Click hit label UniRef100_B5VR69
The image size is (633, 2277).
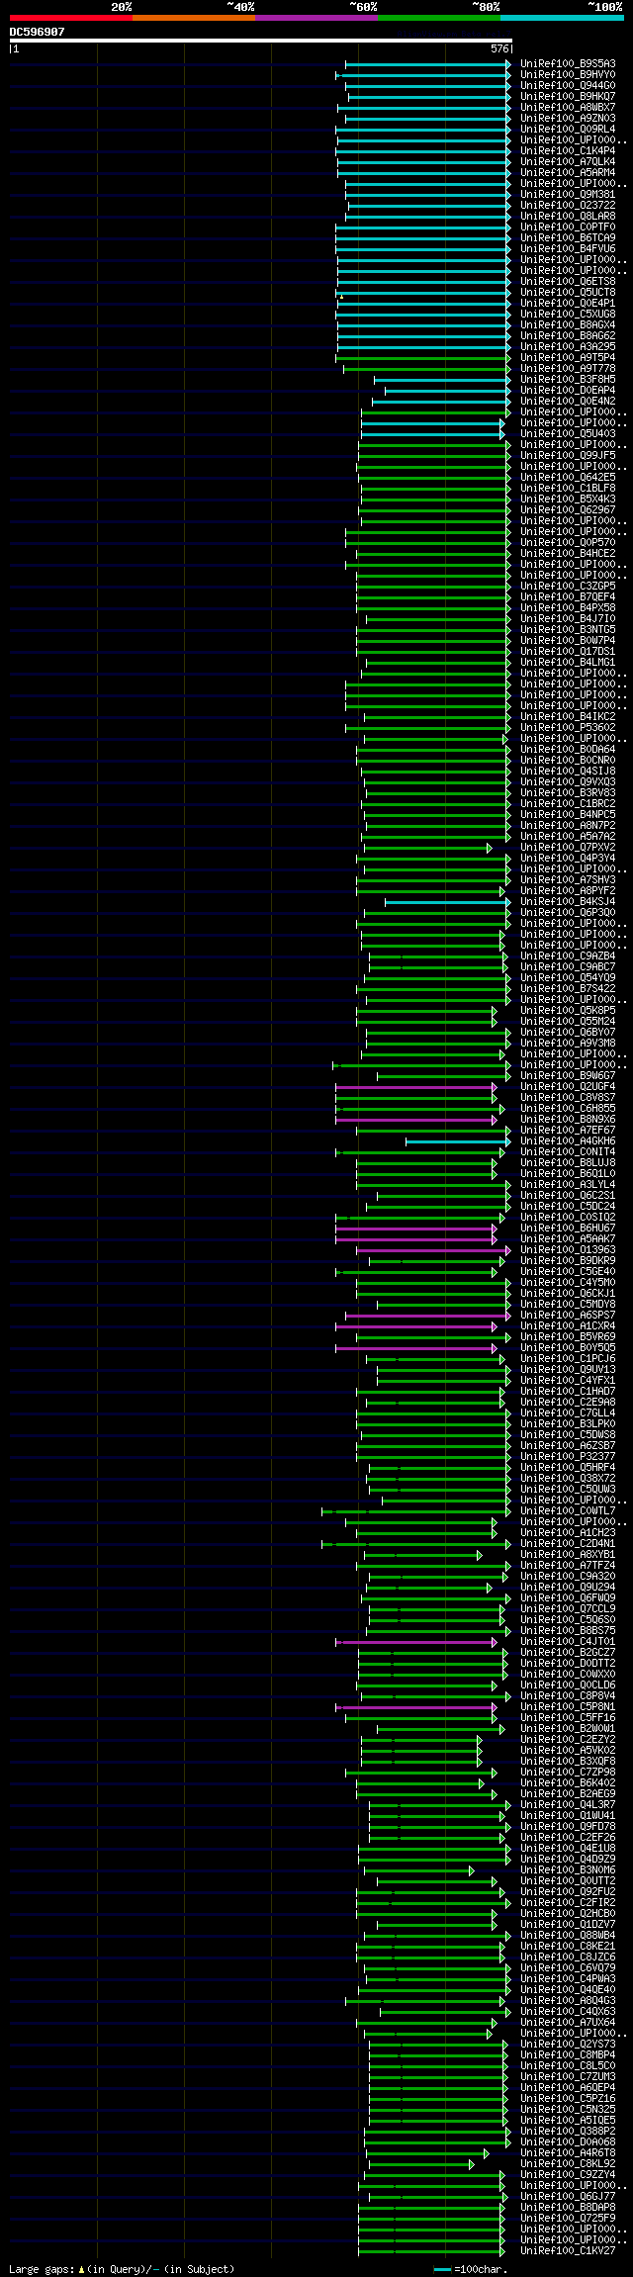tap(568, 1337)
